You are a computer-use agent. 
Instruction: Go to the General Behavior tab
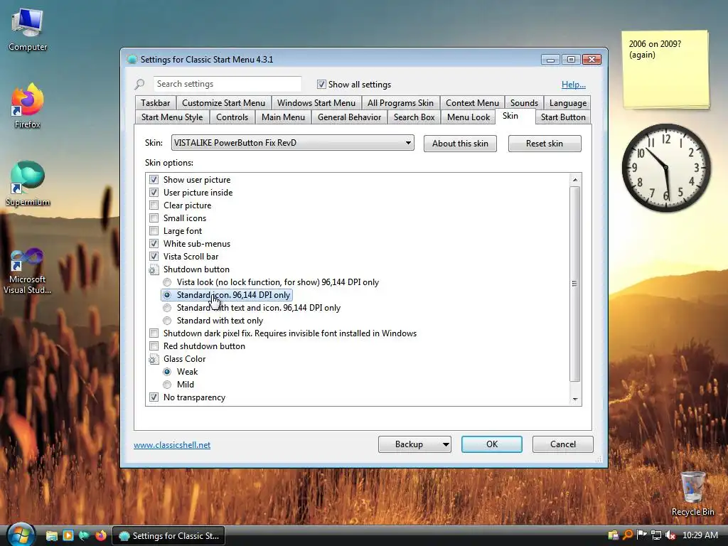pos(349,117)
